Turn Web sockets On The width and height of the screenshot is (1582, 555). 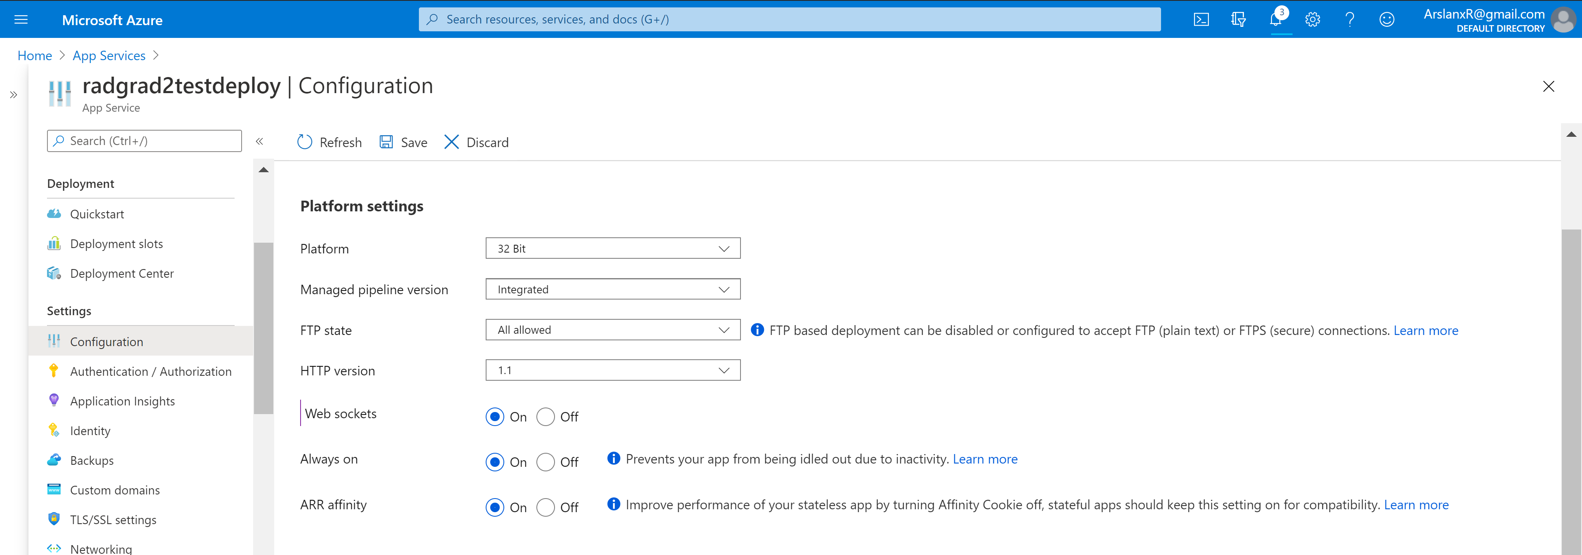coord(495,417)
